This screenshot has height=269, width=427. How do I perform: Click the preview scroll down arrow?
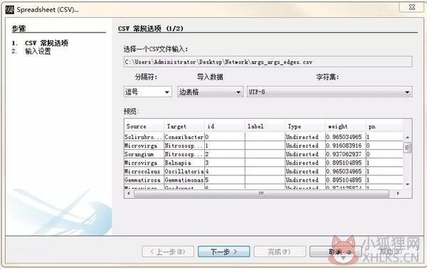(407, 185)
